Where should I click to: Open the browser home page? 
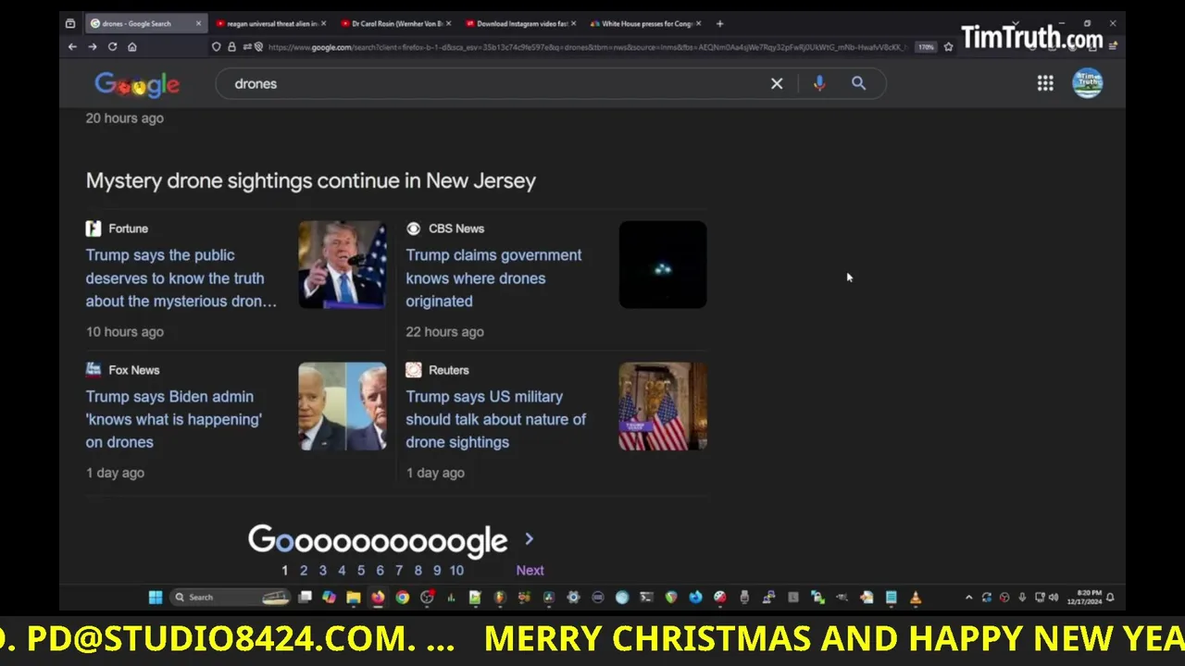coord(132,46)
